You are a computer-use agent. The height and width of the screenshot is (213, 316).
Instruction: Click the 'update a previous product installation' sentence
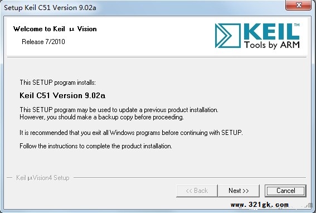tap(119, 110)
